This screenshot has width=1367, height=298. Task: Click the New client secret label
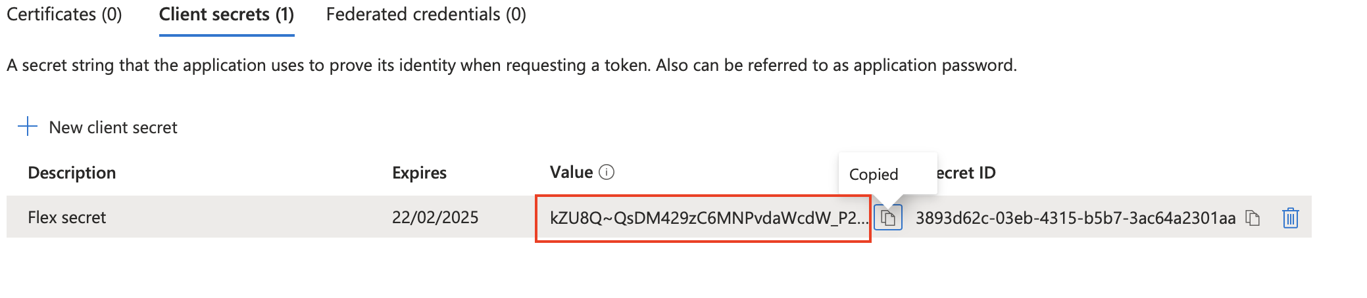pos(113,127)
